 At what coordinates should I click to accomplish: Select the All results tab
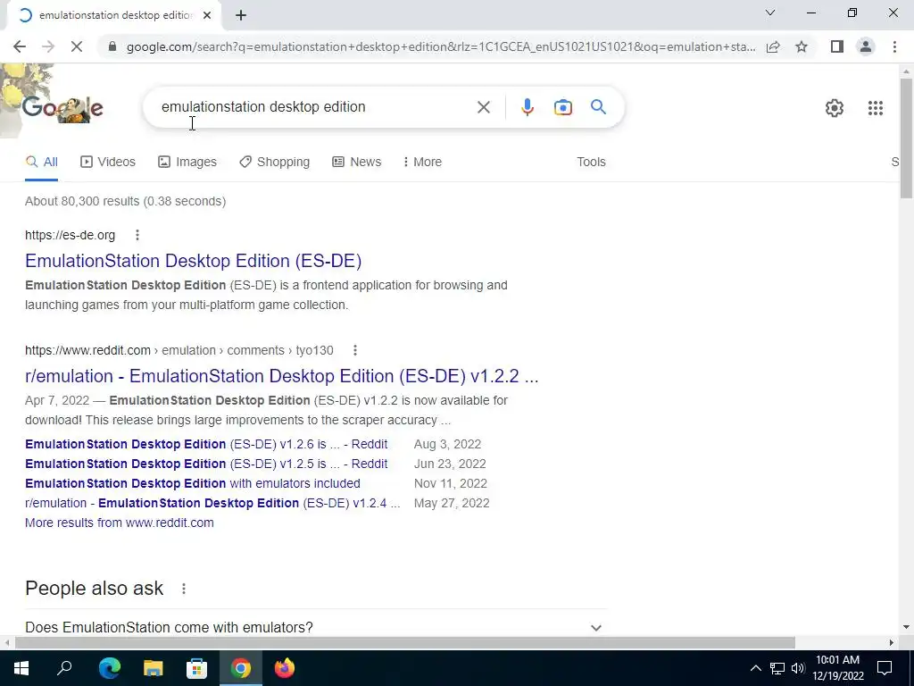41,163
